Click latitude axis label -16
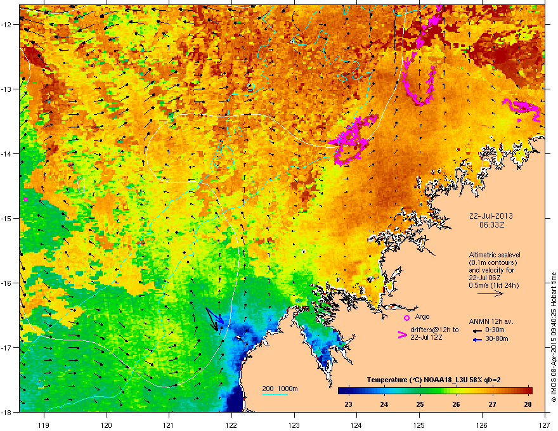Viewport: 558px width, 431px height. point(7,283)
